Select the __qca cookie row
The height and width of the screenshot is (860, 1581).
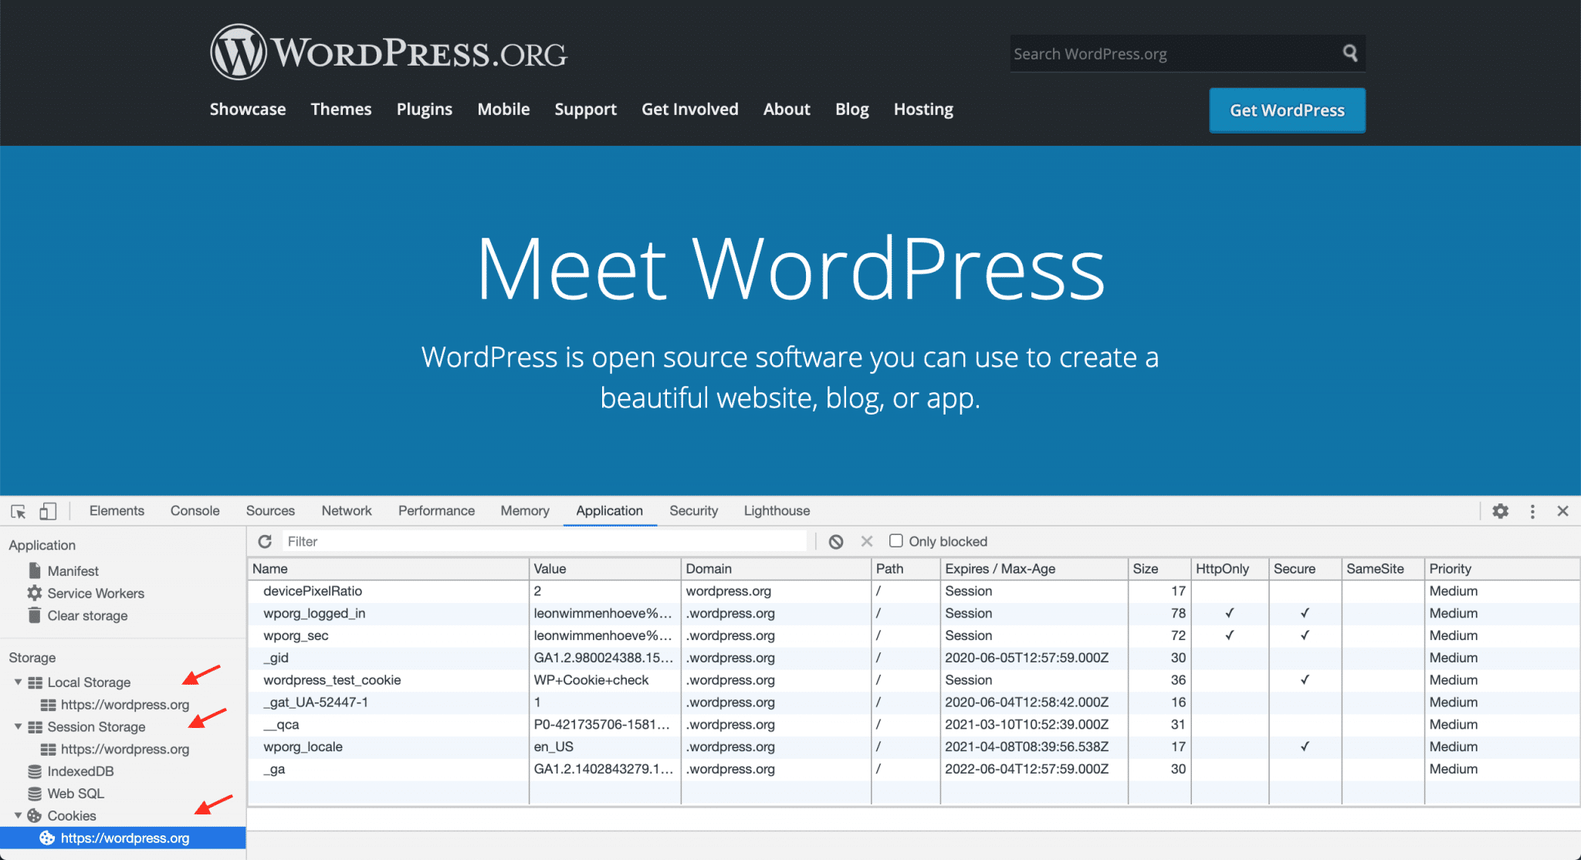coord(913,725)
